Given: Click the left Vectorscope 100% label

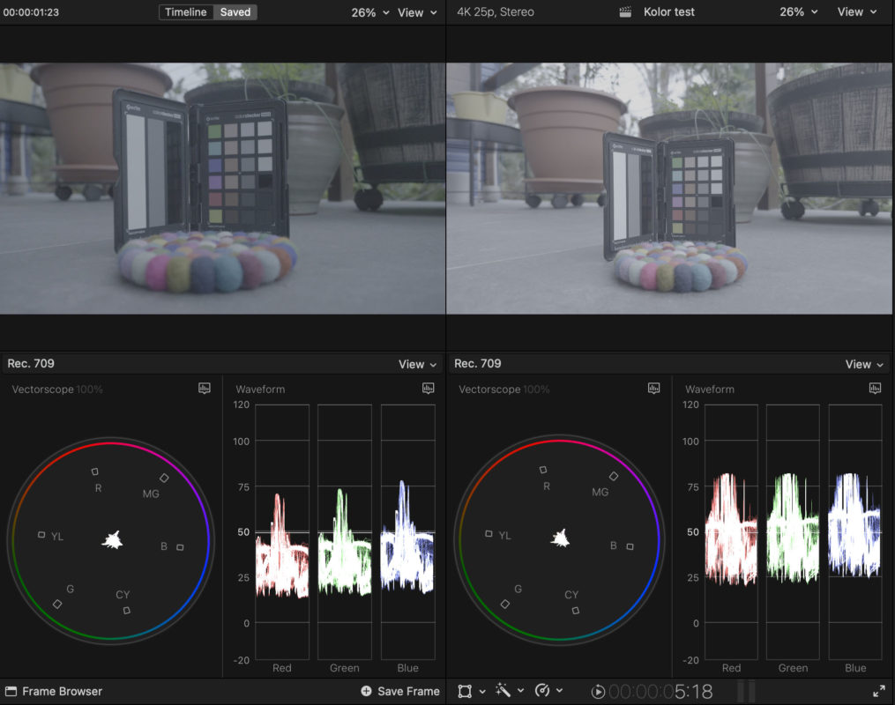Looking at the screenshot, I should [x=57, y=390].
